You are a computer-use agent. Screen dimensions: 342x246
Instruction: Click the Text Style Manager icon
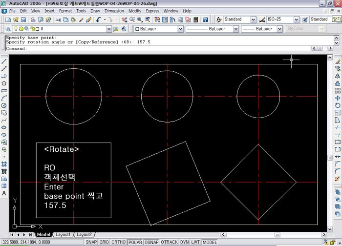coord(219,20)
